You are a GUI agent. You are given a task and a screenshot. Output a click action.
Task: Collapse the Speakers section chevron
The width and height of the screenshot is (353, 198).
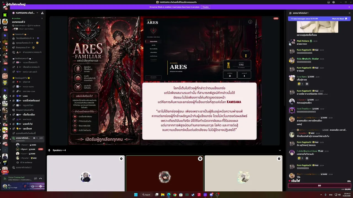[x=280, y=150]
